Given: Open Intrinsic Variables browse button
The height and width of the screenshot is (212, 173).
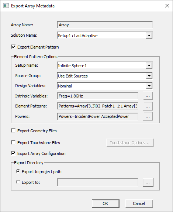Looking at the screenshot, I should click(148, 96).
